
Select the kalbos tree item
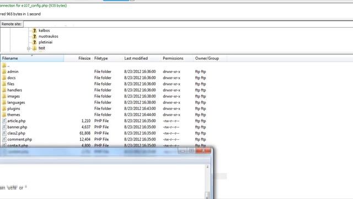tap(44, 30)
